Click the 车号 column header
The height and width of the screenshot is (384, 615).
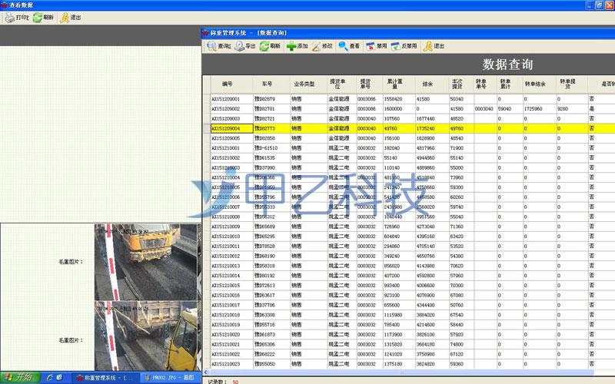267,83
